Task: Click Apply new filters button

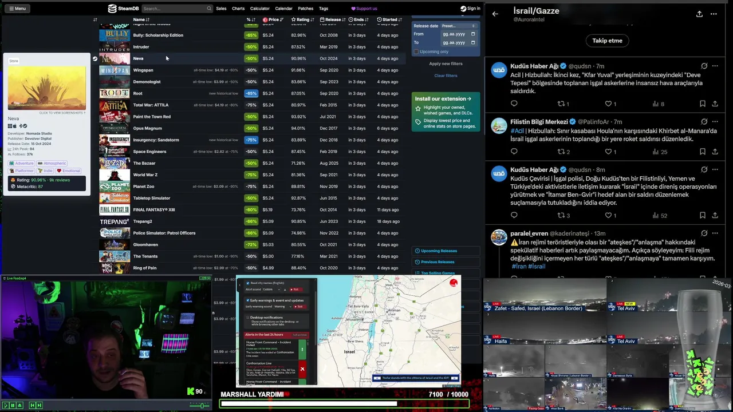Action: click(x=446, y=64)
